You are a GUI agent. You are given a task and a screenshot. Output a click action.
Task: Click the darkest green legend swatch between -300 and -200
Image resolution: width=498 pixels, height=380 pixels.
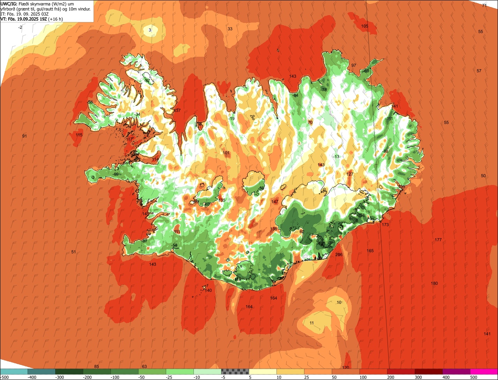click(69, 371)
